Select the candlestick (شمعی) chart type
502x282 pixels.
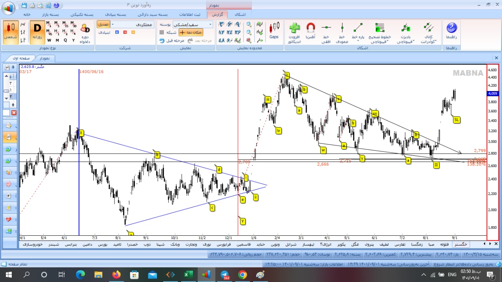pyautogui.click(x=11, y=32)
